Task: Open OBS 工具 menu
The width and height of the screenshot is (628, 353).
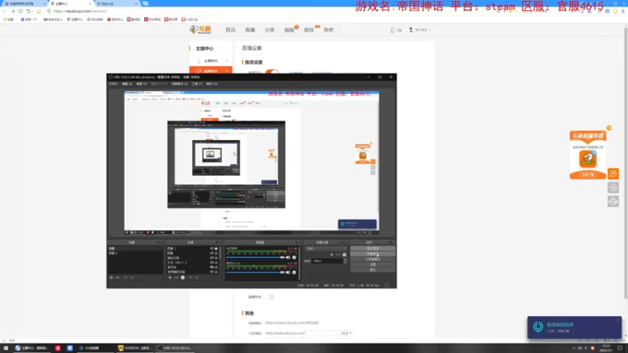Action: (x=197, y=84)
